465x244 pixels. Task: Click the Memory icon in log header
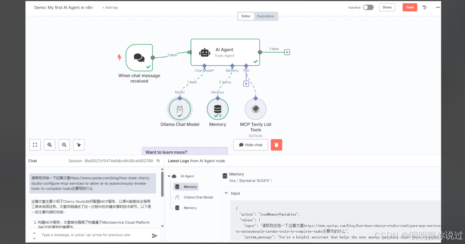click(225, 176)
